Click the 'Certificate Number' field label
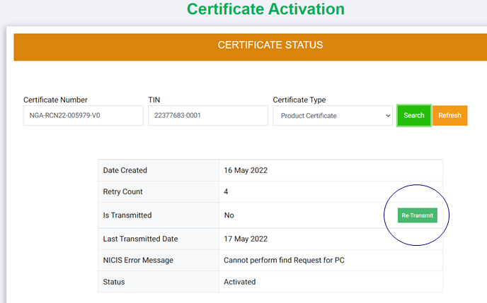This screenshot has width=487, height=303. click(55, 100)
